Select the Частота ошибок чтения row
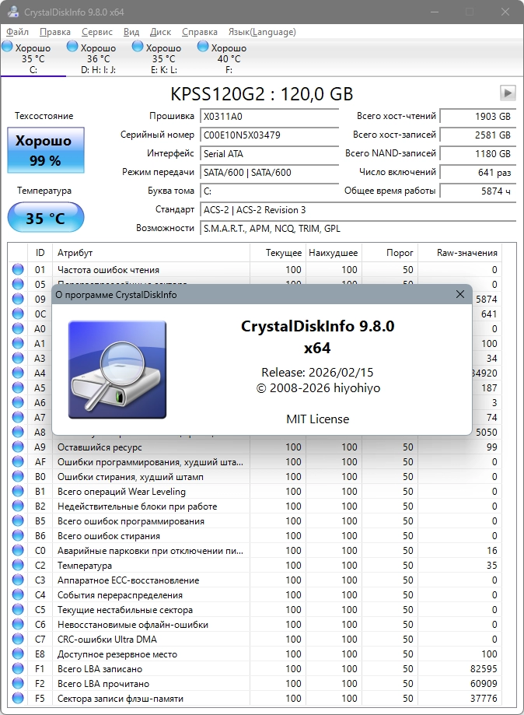 point(255,269)
